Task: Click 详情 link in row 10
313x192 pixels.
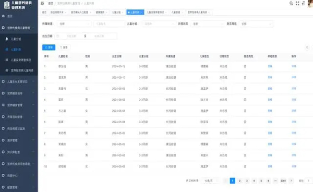Action: pos(294,166)
